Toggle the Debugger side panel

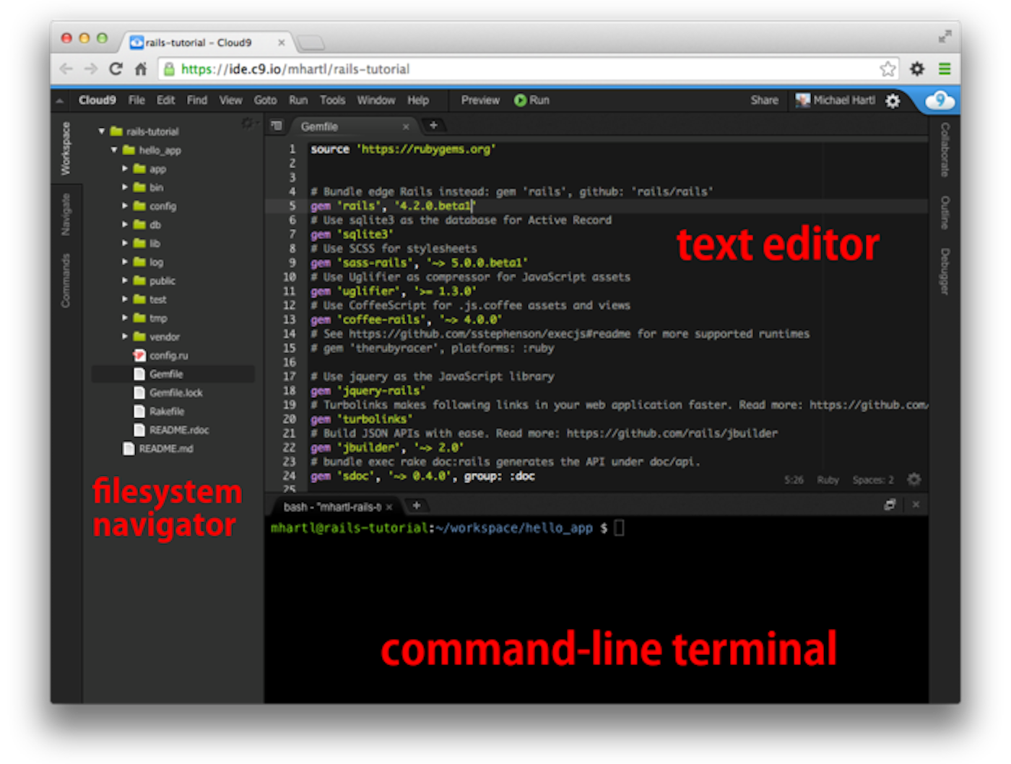[945, 272]
